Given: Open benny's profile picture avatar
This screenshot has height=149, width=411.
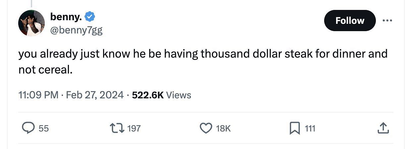Looking at the screenshot, I should (31, 23).
